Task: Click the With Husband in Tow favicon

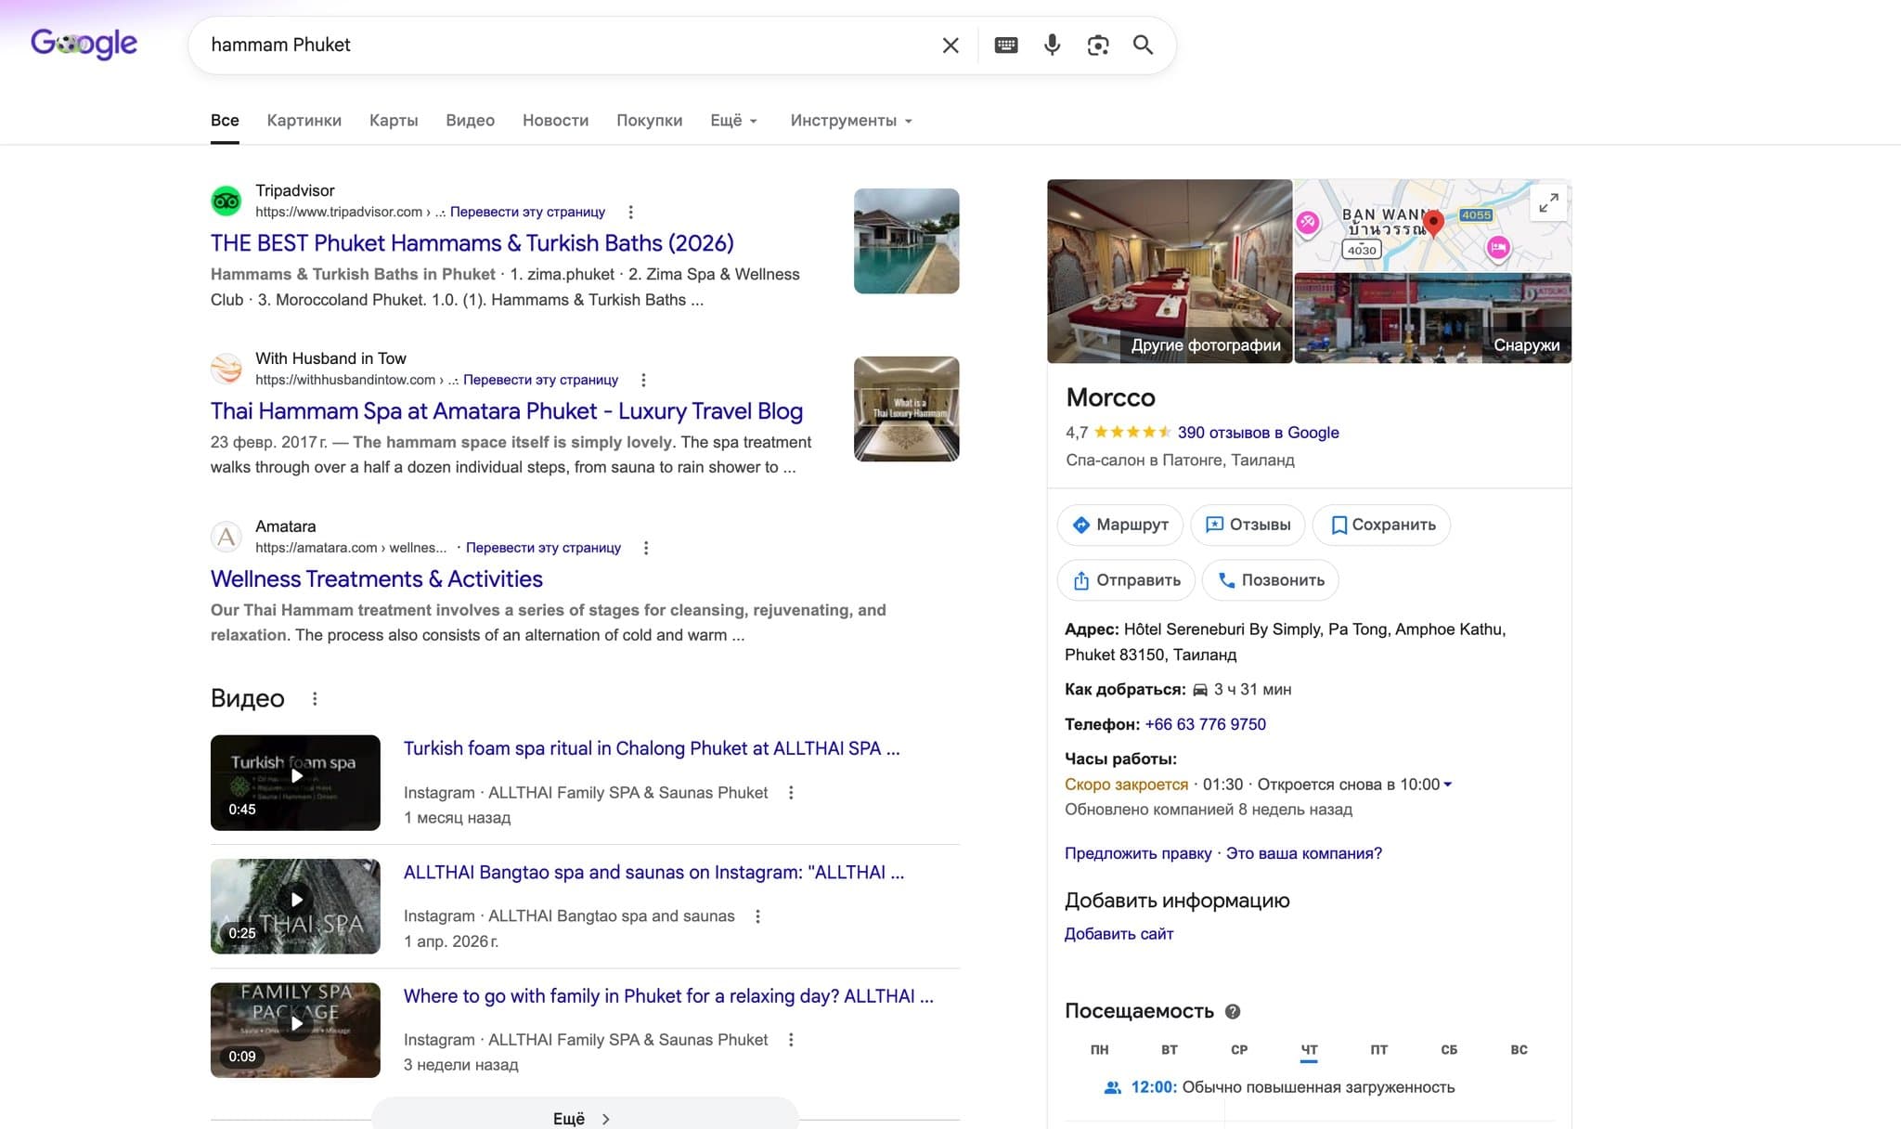Action: tap(226, 369)
